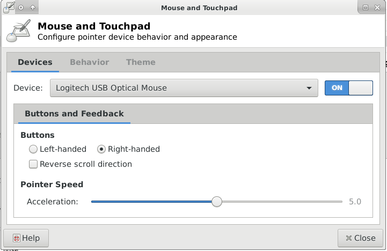Select the Right-handed radio button
The image size is (387, 251).
click(101, 149)
